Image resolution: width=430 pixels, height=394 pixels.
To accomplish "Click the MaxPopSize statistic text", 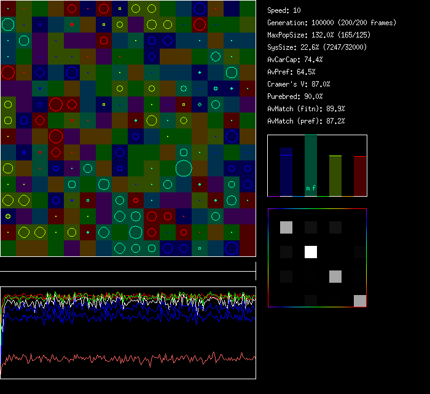I will (317, 35).
